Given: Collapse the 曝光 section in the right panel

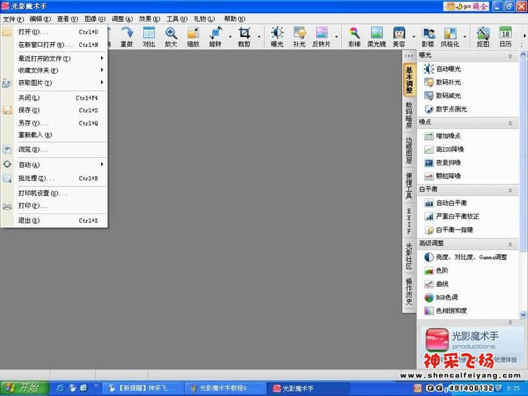Looking at the screenshot, I should pyautogui.click(x=510, y=57).
